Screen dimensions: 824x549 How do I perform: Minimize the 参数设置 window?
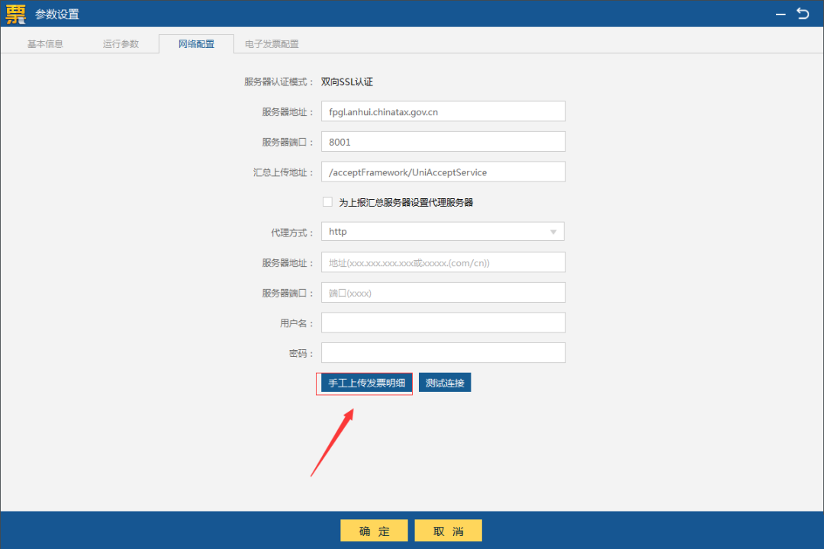[x=781, y=14]
